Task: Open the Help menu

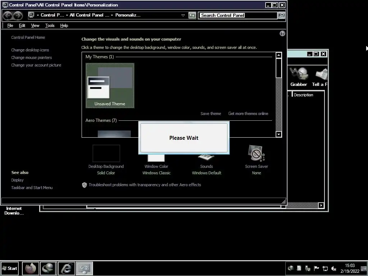Action: [x=64, y=26]
